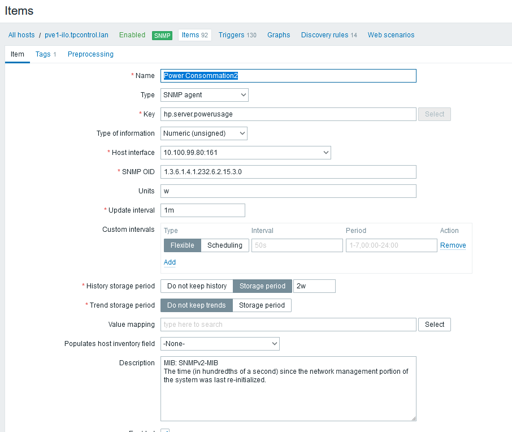The image size is (512, 432).
Task: Expand Populates host inventory field dropdown
Action: coord(219,344)
